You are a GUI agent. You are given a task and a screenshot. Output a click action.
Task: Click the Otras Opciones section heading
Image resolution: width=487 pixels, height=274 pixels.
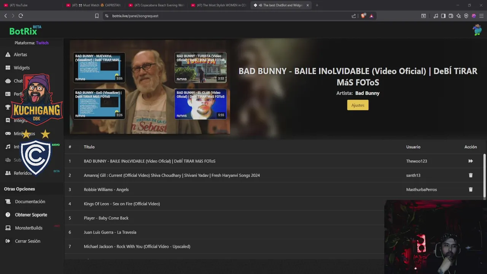point(19,189)
